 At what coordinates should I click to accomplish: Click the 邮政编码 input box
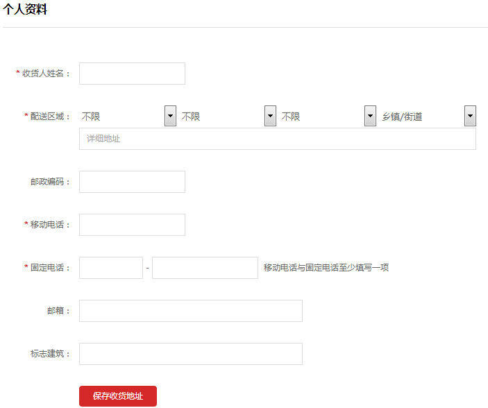pyautogui.click(x=132, y=182)
